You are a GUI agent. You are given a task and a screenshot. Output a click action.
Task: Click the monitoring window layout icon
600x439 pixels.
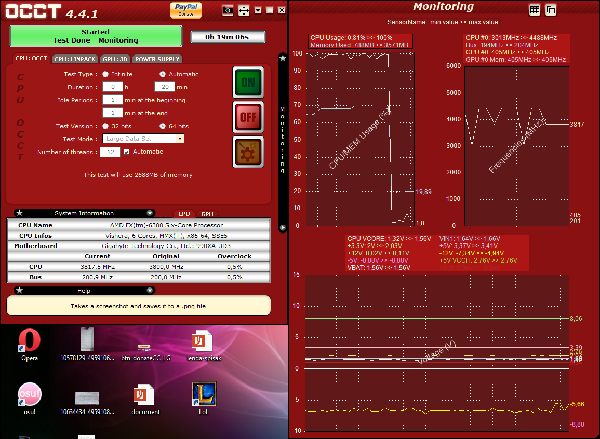tap(551, 10)
